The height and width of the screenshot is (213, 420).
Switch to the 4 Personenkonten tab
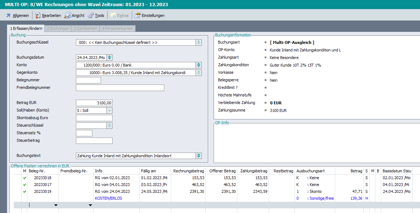118,29
